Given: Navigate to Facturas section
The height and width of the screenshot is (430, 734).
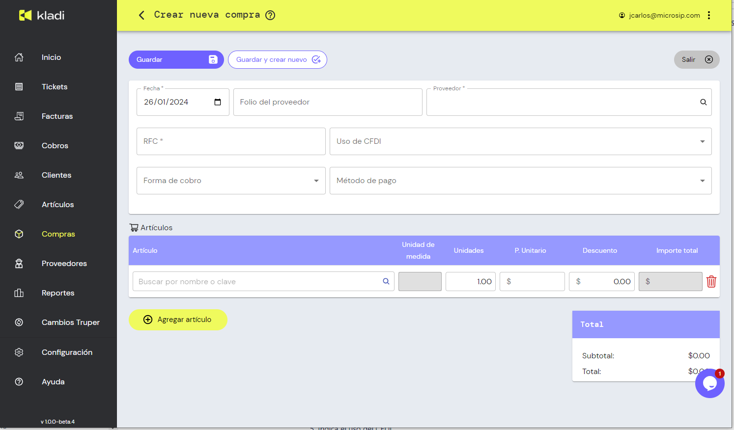Looking at the screenshot, I should click(57, 116).
